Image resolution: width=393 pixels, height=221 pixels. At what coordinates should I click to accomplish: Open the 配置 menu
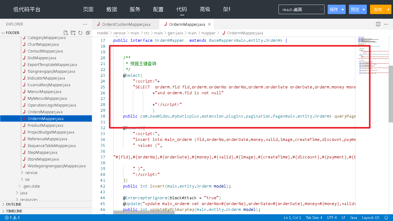point(158,10)
